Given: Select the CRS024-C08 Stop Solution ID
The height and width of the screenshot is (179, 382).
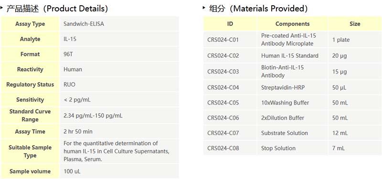Looking at the screenshot, I should click(223, 148).
